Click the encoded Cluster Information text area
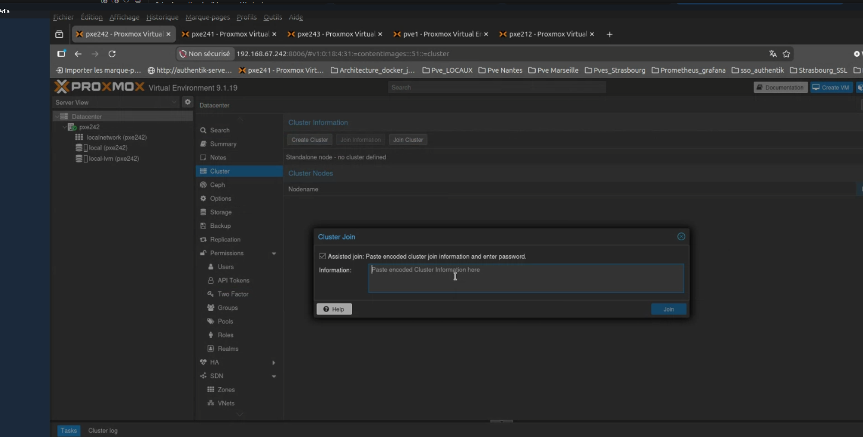This screenshot has height=437, width=863. [526, 279]
